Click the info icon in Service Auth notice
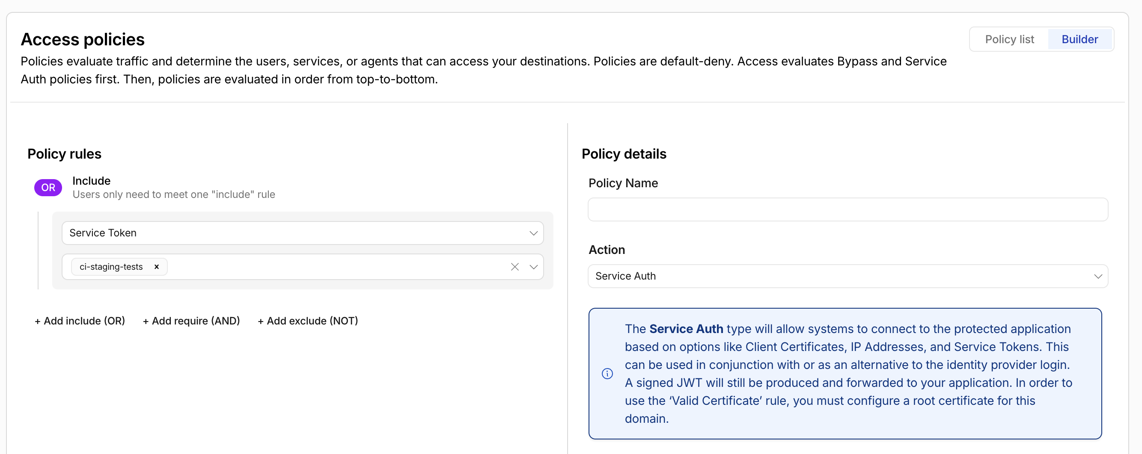This screenshot has height=454, width=1142. coord(607,373)
